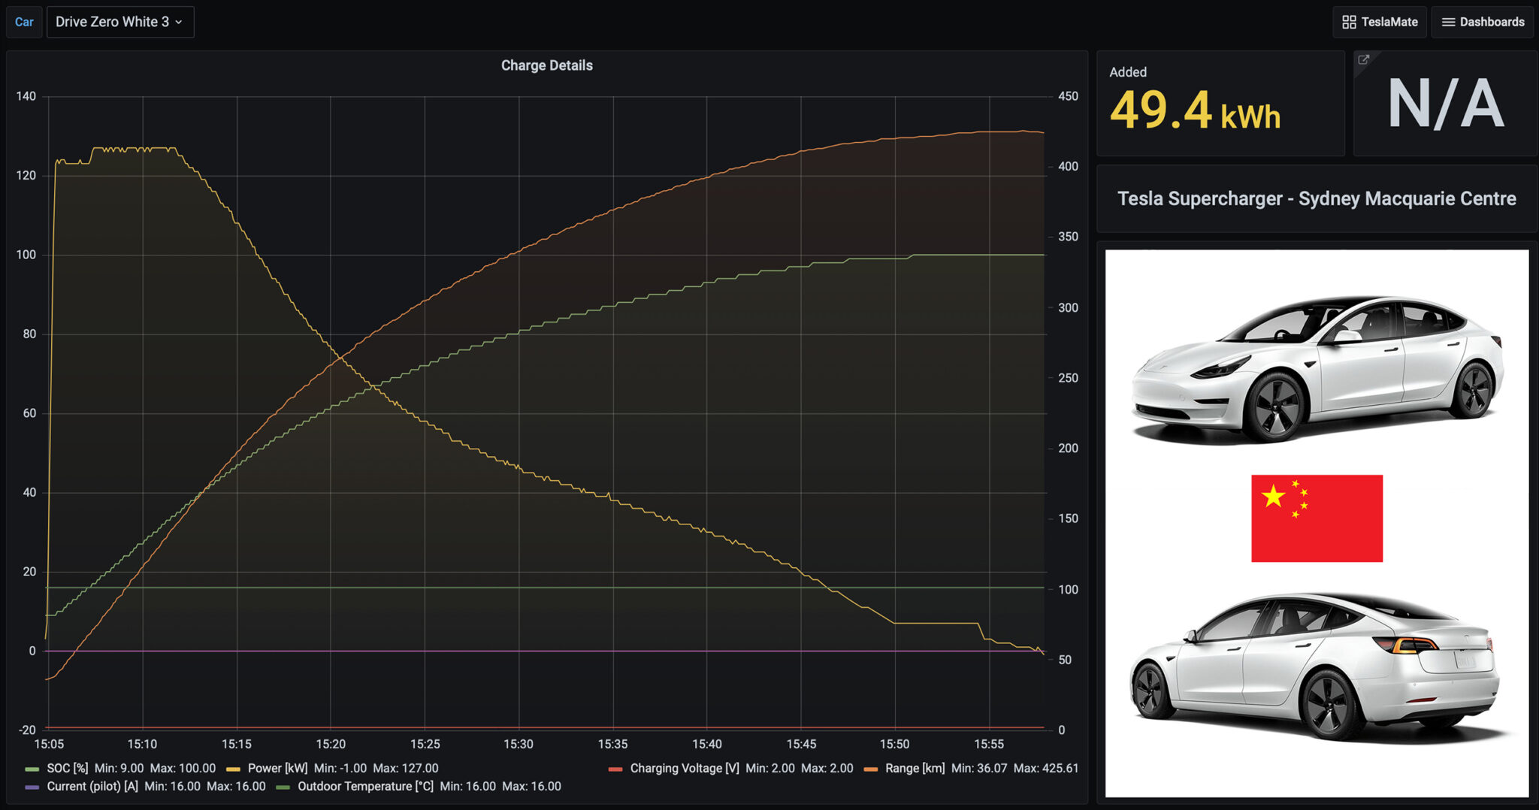Open the external link icon on N/A panel
1539x810 pixels.
click(x=1363, y=59)
